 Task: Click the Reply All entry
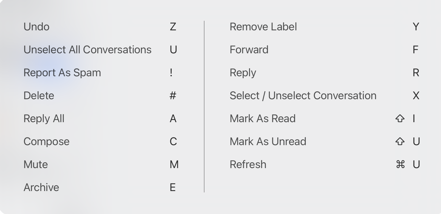[x=44, y=119]
